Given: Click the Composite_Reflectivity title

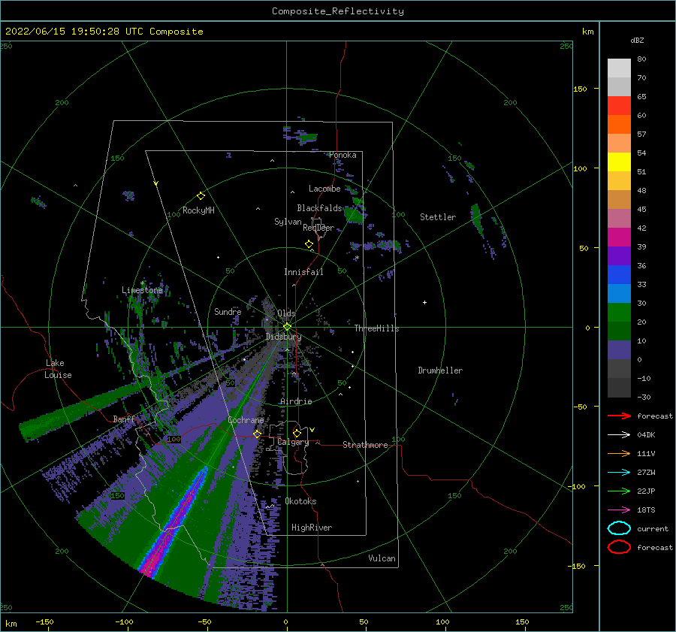Looking at the screenshot, I should (x=337, y=11).
